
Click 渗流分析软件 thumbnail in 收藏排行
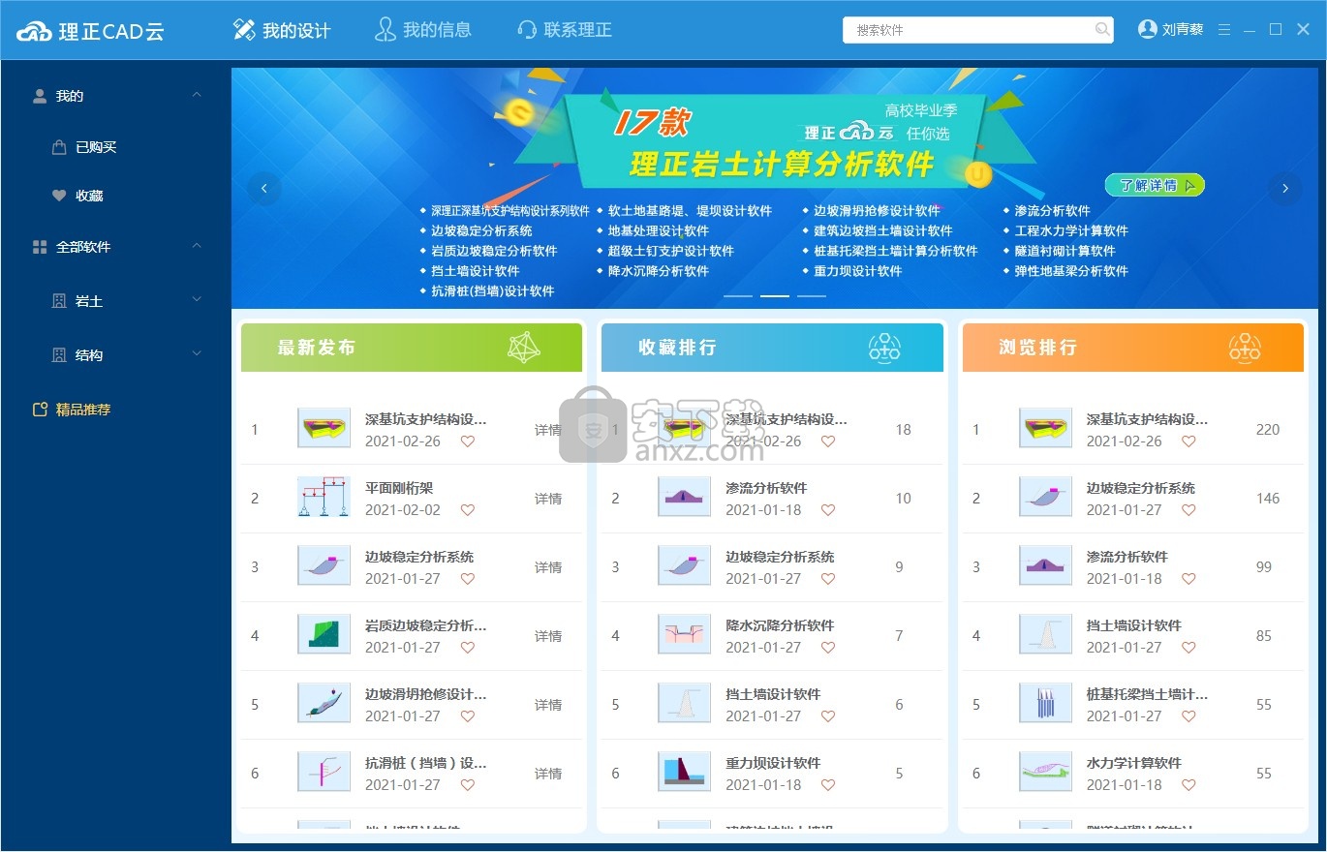tap(684, 497)
